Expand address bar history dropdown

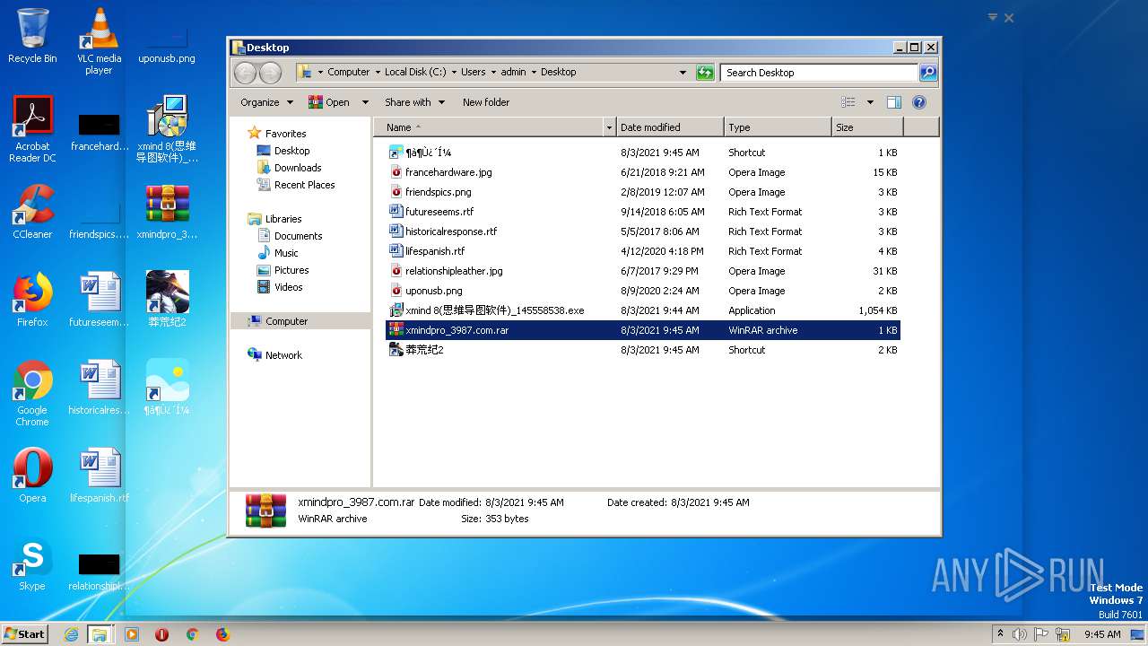click(683, 73)
